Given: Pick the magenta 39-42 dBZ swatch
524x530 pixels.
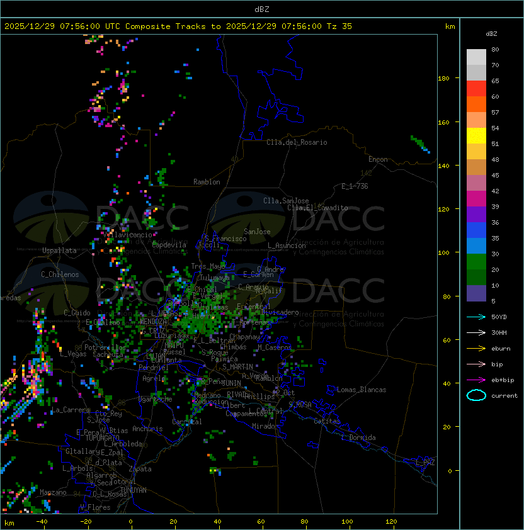Looking at the screenshot, I should click(476, 198).
